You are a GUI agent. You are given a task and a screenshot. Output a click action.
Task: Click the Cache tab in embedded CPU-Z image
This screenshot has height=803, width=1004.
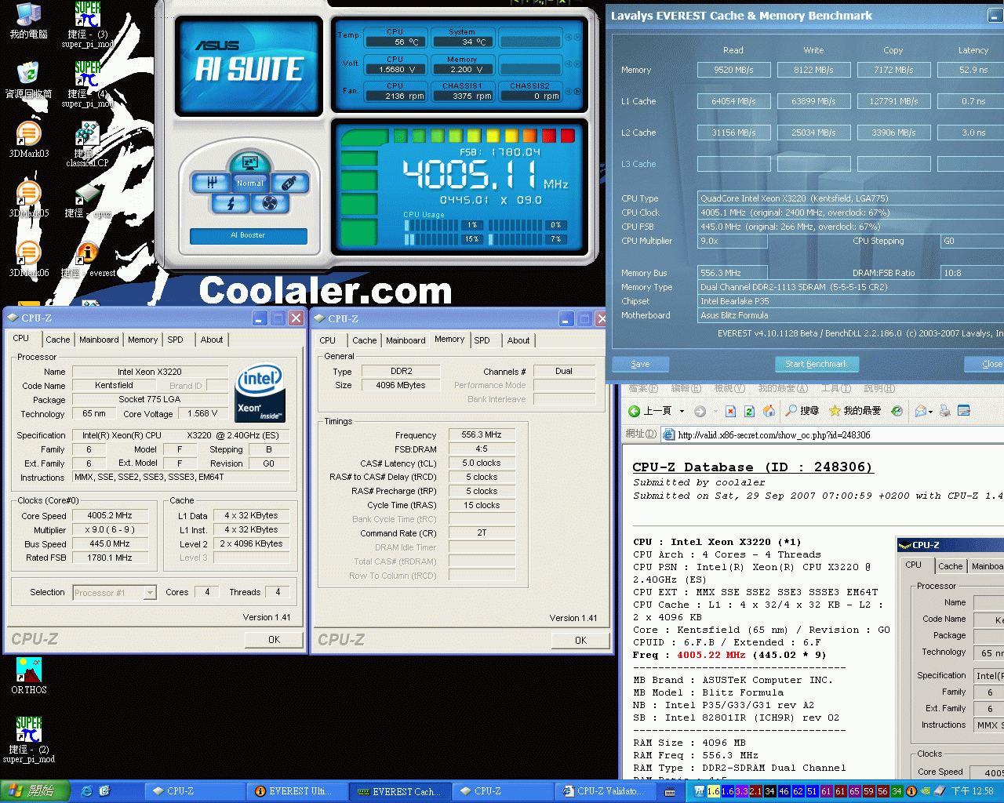click(950, 566)
